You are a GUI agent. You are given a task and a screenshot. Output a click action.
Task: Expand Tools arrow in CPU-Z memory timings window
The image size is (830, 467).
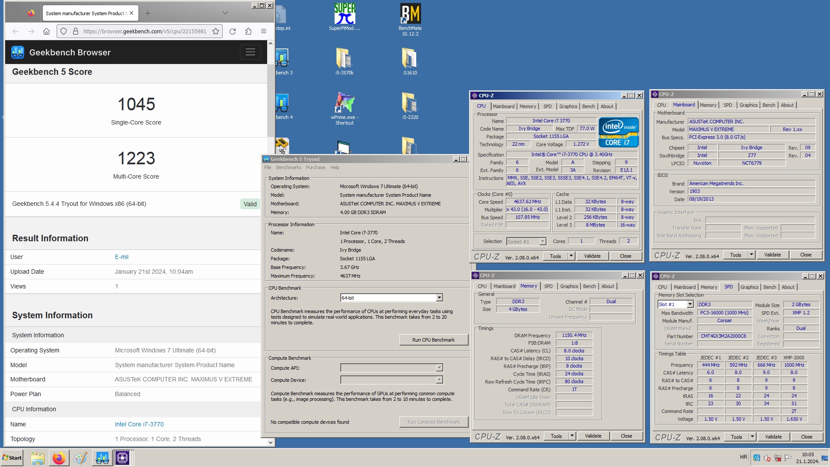(x=572, y=436)
